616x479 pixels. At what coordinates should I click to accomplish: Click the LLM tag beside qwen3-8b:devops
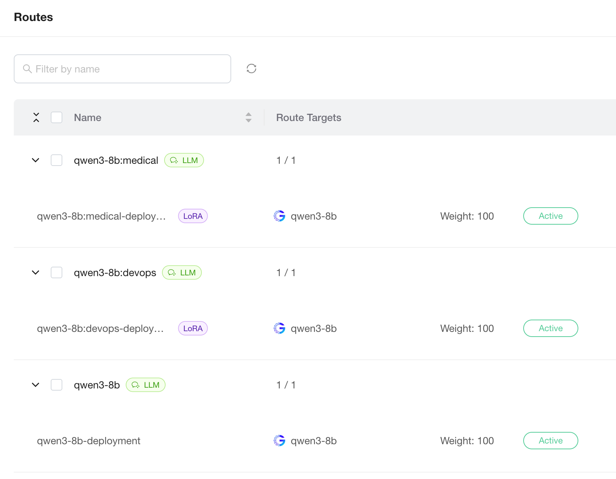tap(182, 272)
